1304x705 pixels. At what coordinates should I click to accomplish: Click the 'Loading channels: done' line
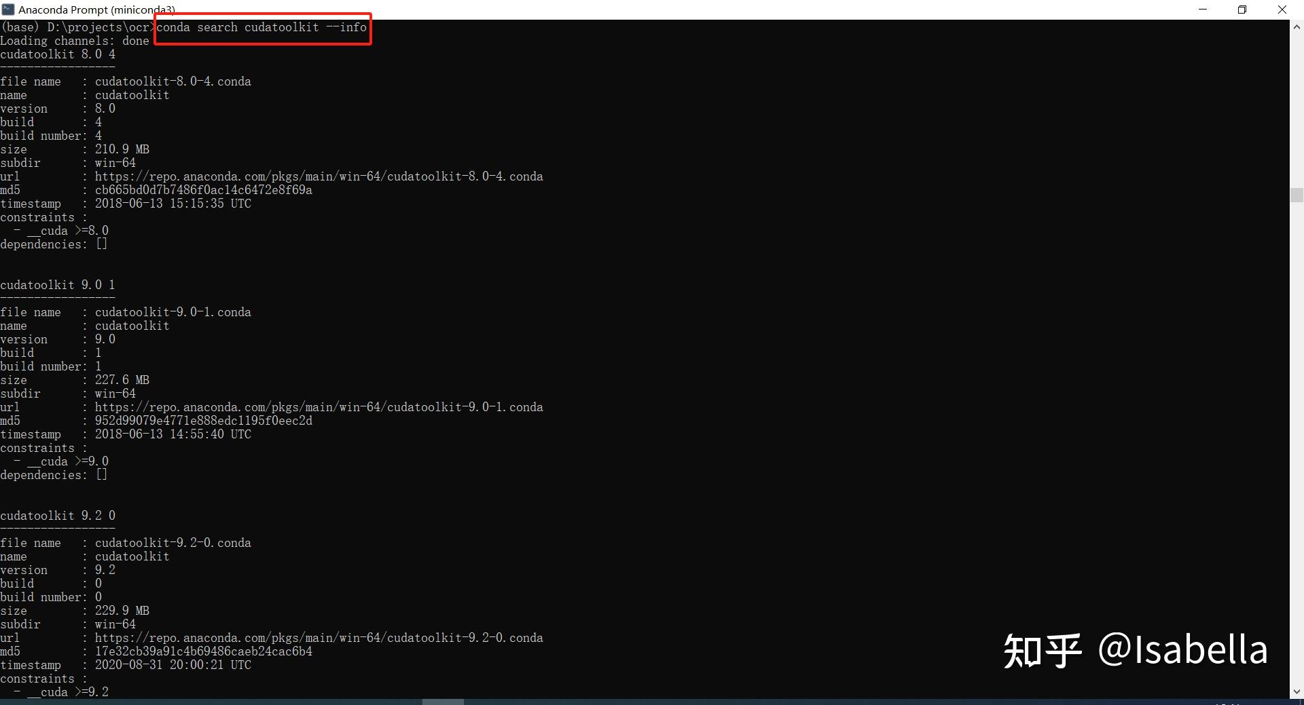tap(75, 41)
